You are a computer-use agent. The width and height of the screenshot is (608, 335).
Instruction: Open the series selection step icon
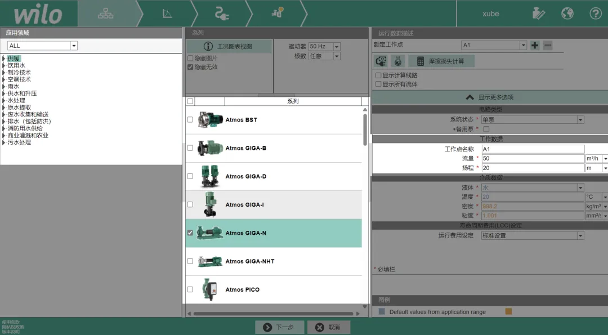pyautogui.click(x=105, y=14)
